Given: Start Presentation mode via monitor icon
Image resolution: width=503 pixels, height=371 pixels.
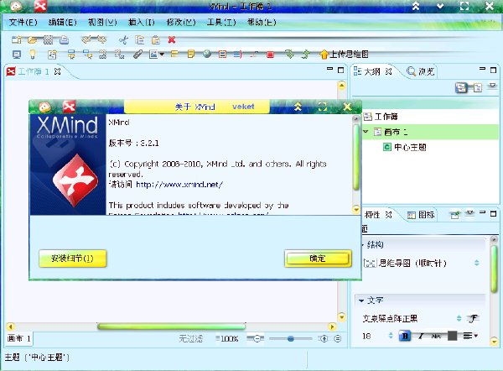Looking at the screenshot, I should click(17, 55).
